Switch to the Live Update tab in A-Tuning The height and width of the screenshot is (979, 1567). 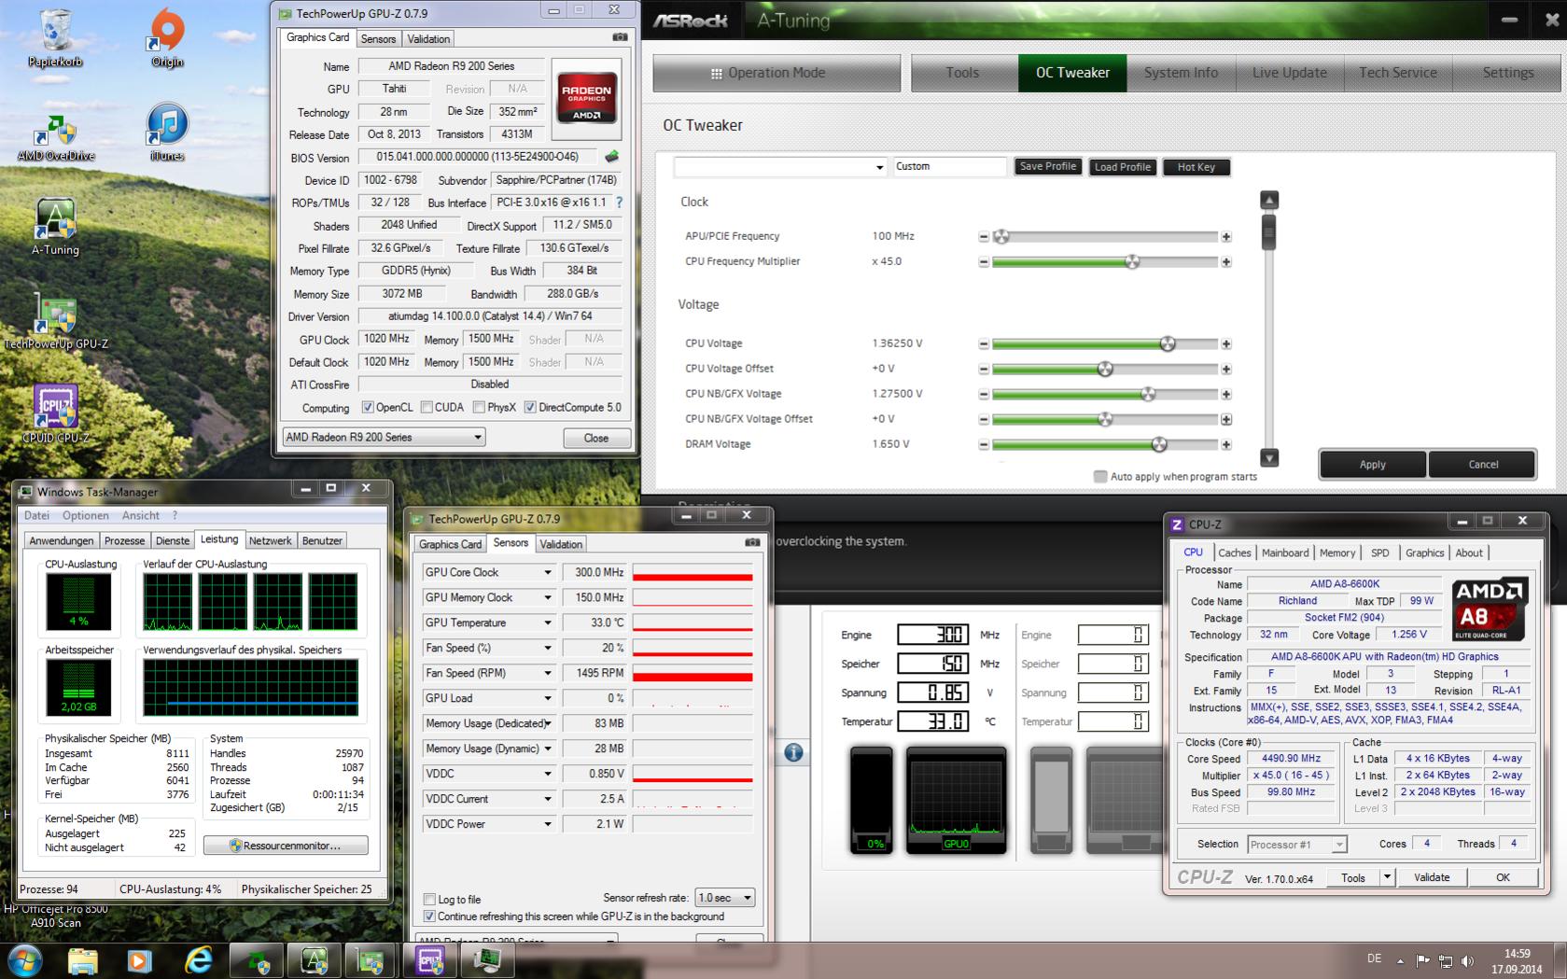(1290, 73)
